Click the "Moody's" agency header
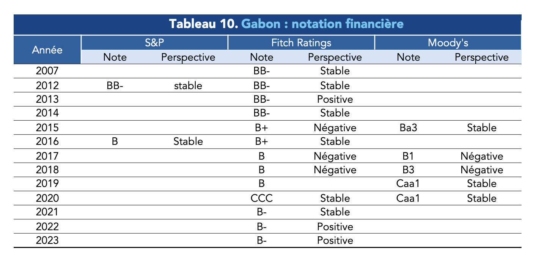Viewport: 547px width, 267px height. [448, 43]
